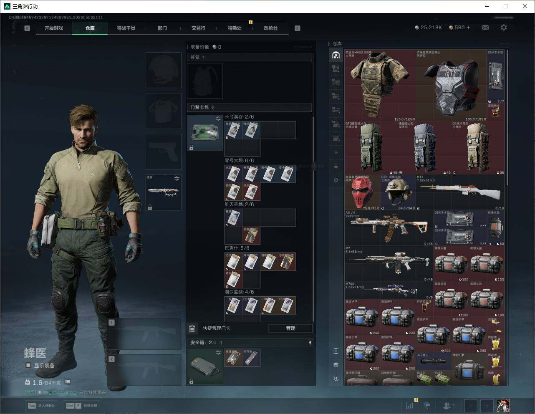Click the bottom sort icon in warehouse sidebar
The image size is (535, 414).
(336, 379)
